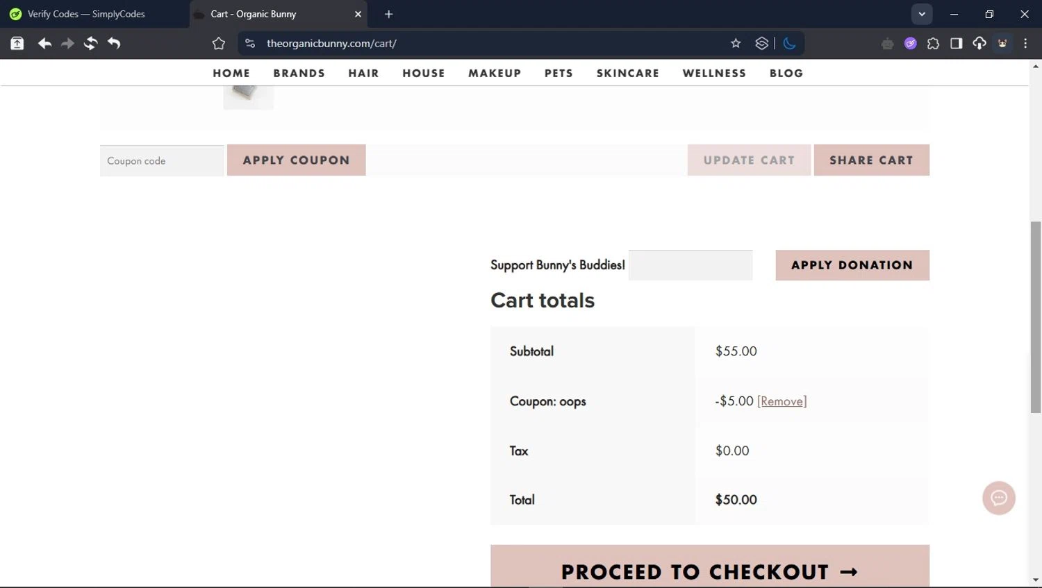Image resolution: width=1042 pixels, height=588 pixels.
Task: Click the Tax value $0.00
Action: (x=732, y=451)
